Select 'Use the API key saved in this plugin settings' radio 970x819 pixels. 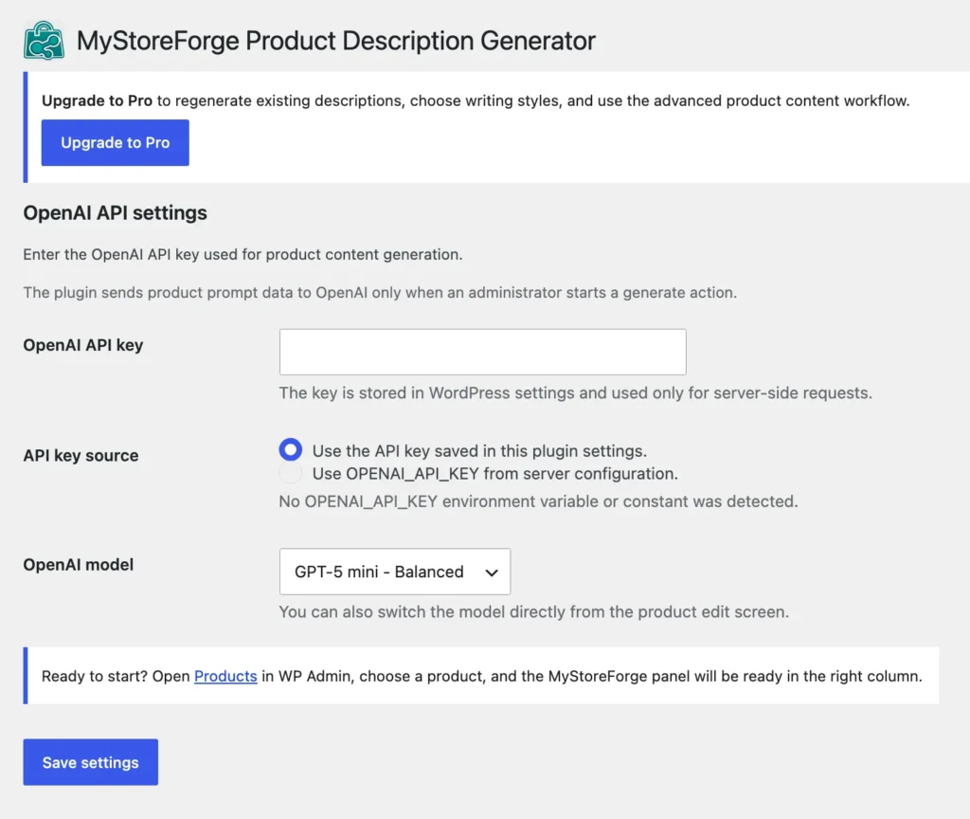pos(290,449)
